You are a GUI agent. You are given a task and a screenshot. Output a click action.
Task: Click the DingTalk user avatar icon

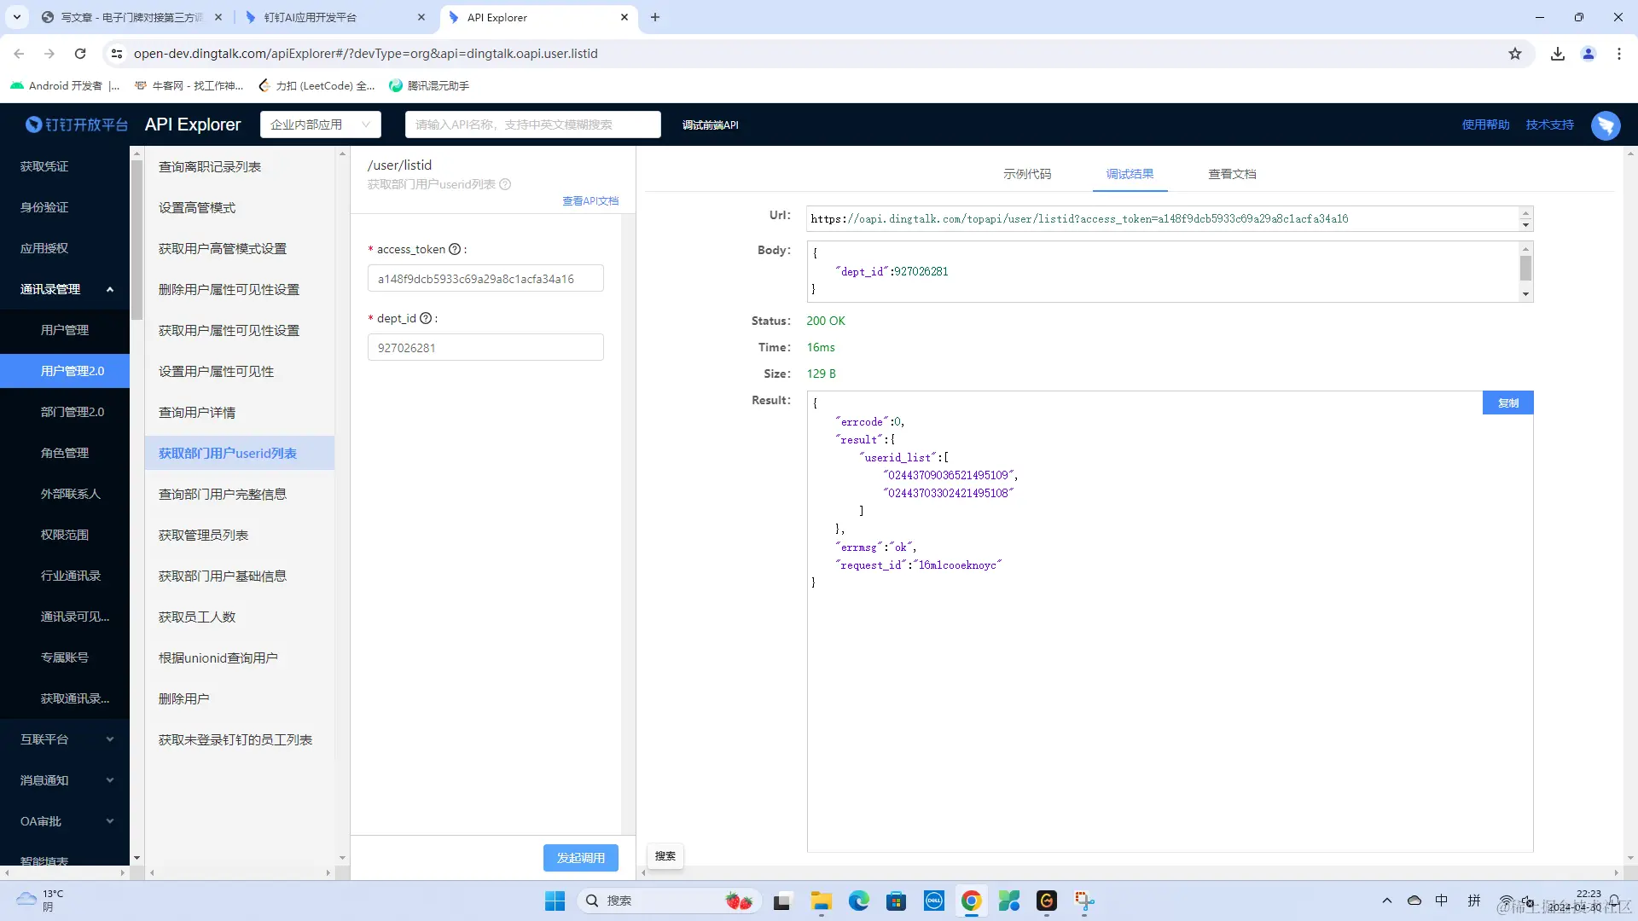coord(1605,125)
